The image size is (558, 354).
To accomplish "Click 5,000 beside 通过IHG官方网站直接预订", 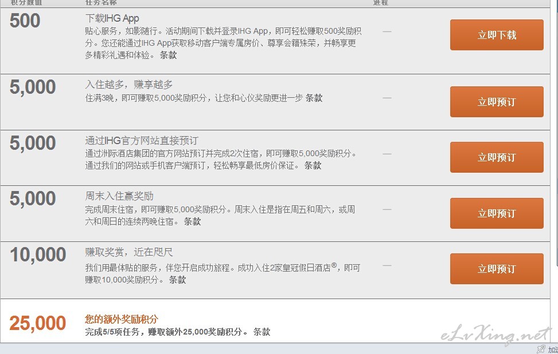I will (33, 143).
